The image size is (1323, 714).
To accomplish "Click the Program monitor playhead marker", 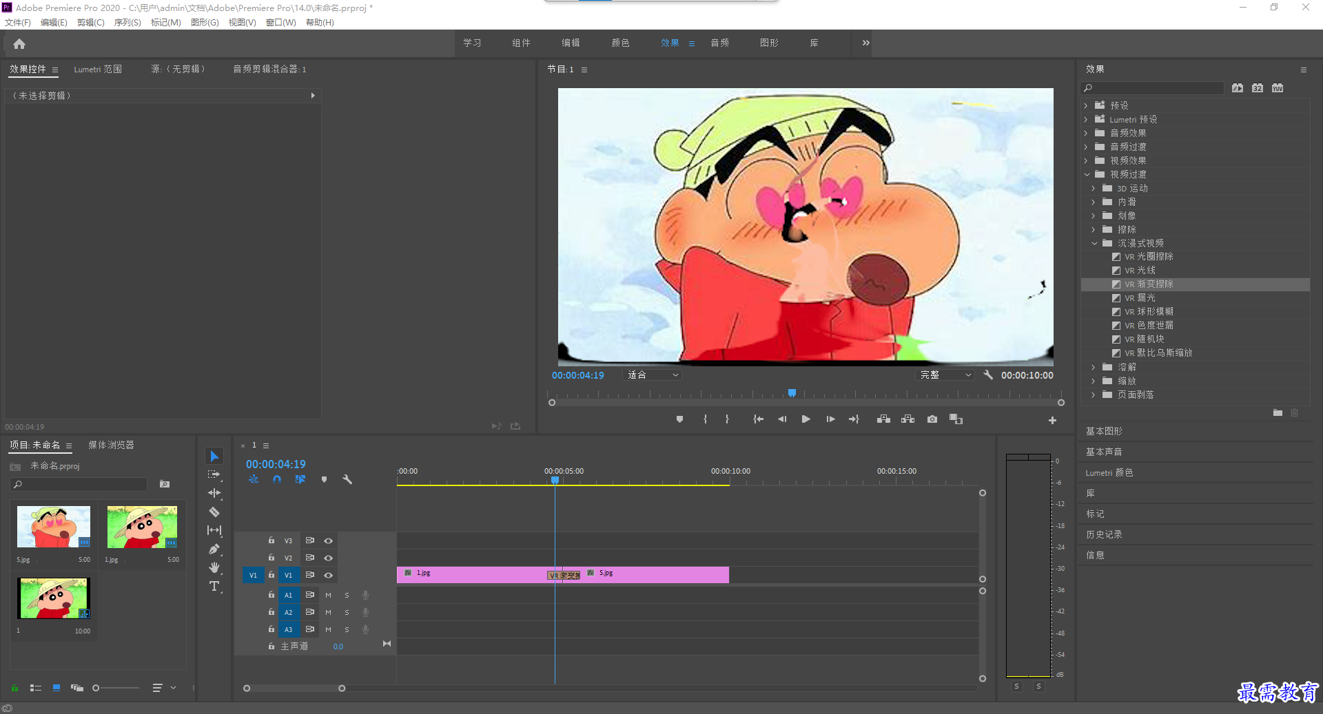I will (x=792, y=393).
